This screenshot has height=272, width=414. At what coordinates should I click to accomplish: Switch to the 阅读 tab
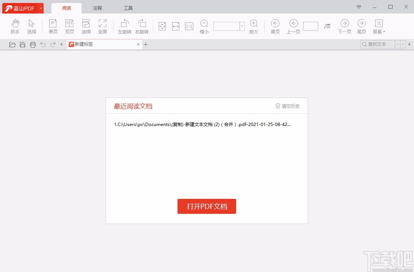(x=67, y=8)
